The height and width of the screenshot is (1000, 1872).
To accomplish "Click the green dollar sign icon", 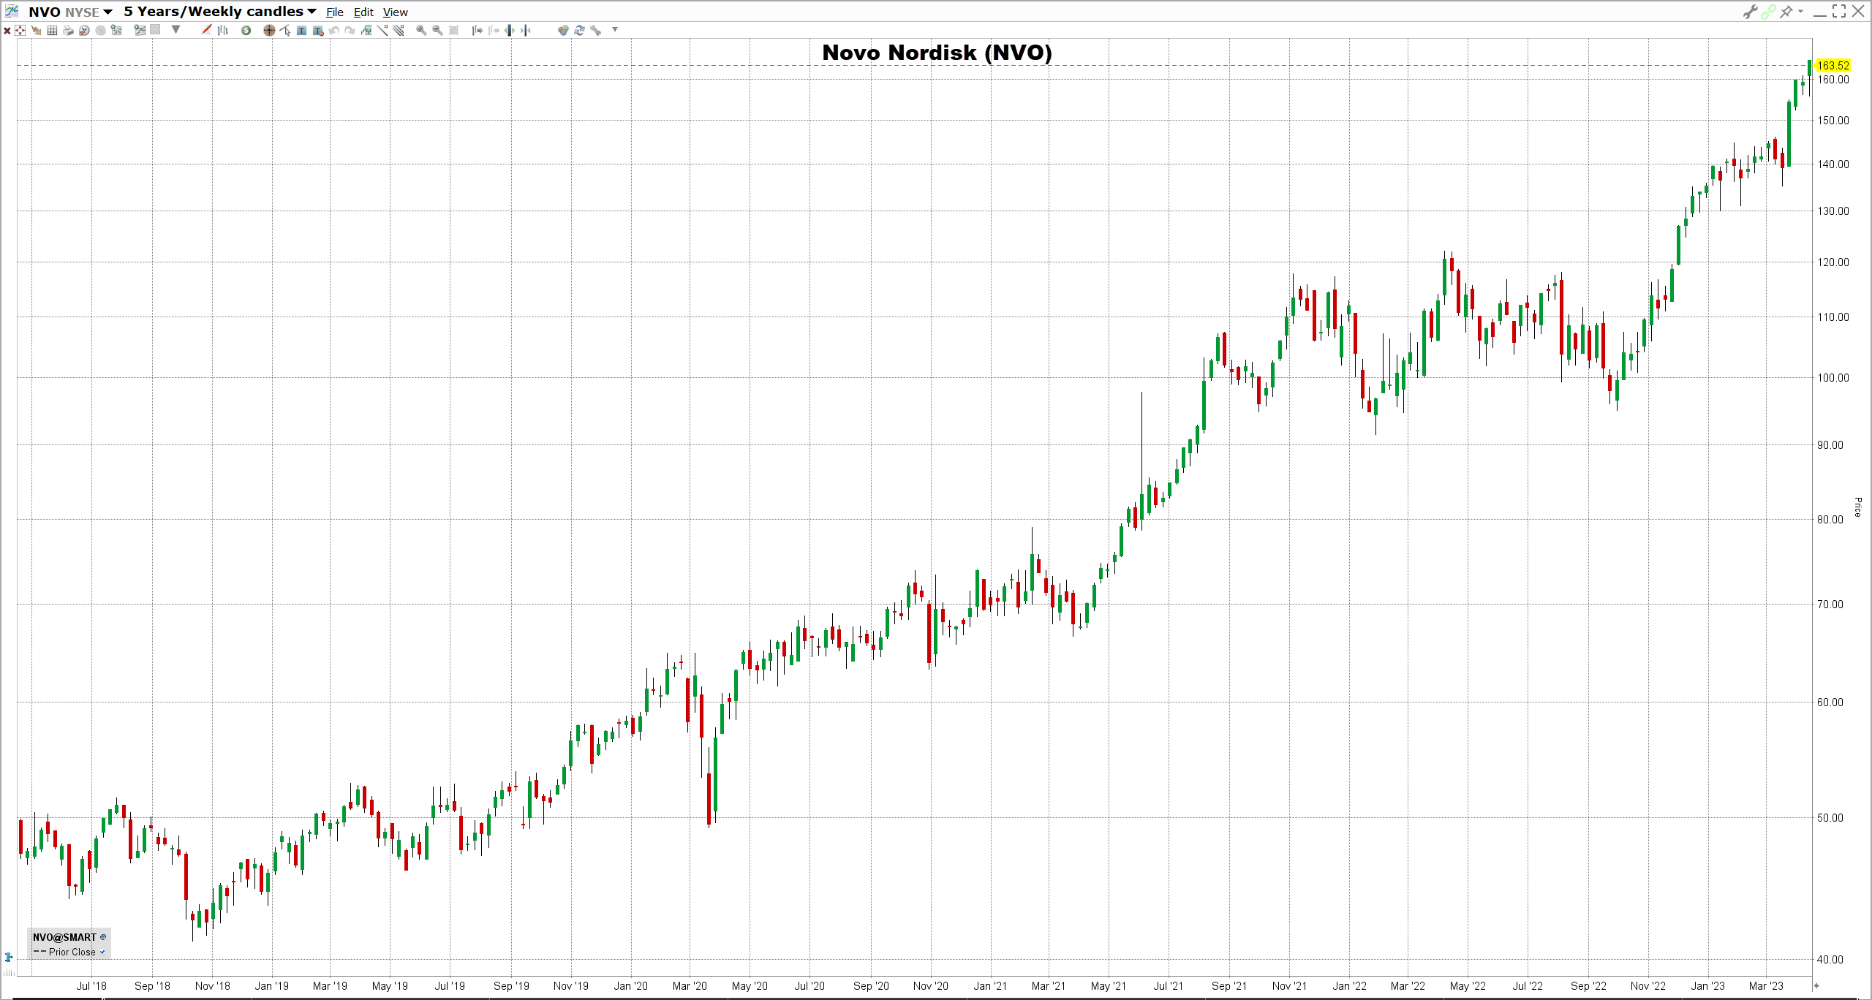I will (x=246, y=30).
